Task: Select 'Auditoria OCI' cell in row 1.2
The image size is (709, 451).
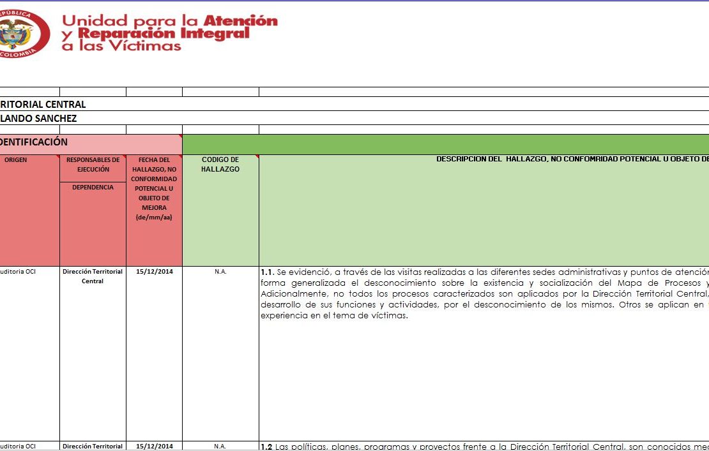Action: [29, 446]
